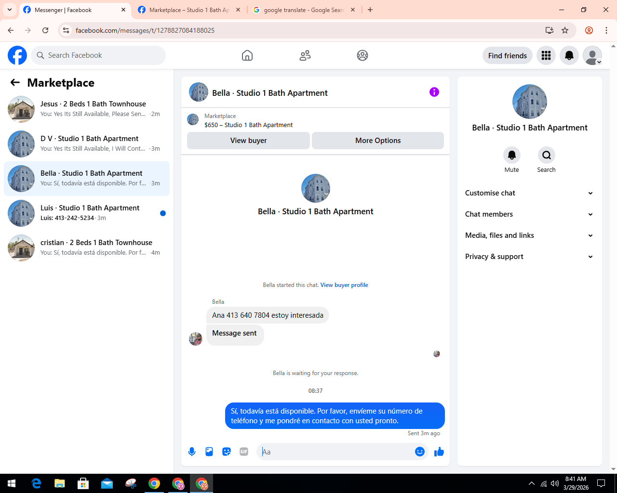Focus the Aa message input box
The width and height of the screenshot is (617, 493).
pyautogui.click(x=336, y=452)
